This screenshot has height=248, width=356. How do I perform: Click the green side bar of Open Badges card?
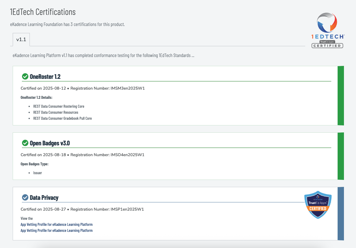pyautogui.click(x=340, y=156)
